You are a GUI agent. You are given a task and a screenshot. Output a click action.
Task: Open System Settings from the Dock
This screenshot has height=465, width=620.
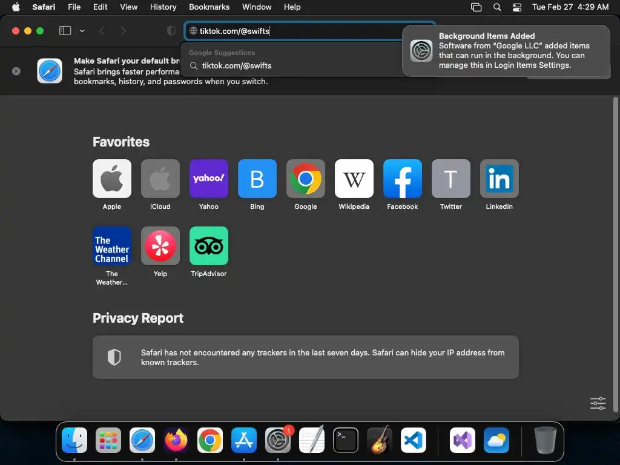click(x=278, y=440)
